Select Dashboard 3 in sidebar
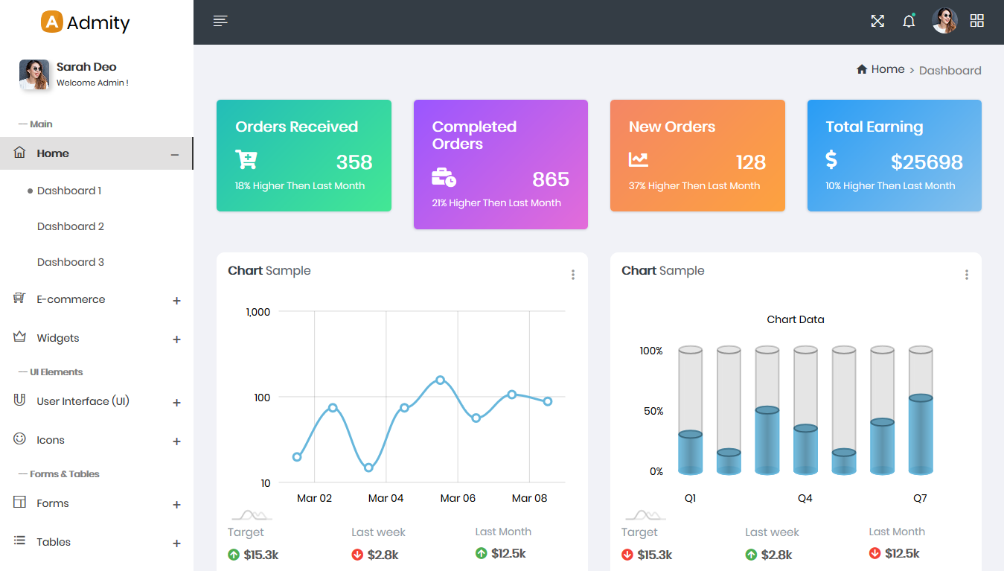 point(71,262)
